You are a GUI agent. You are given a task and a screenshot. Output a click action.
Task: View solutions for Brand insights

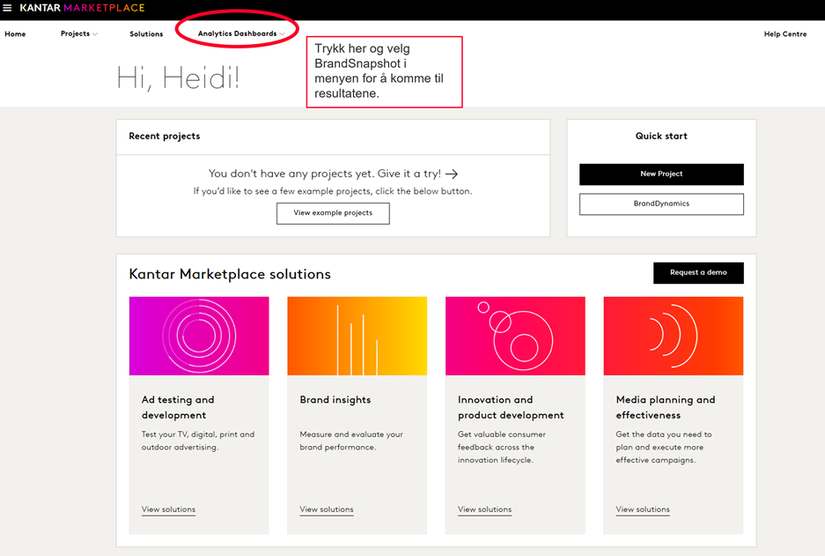pos(327,509)
